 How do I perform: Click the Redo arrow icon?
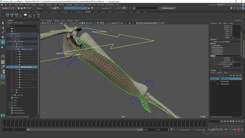(30, 8)
